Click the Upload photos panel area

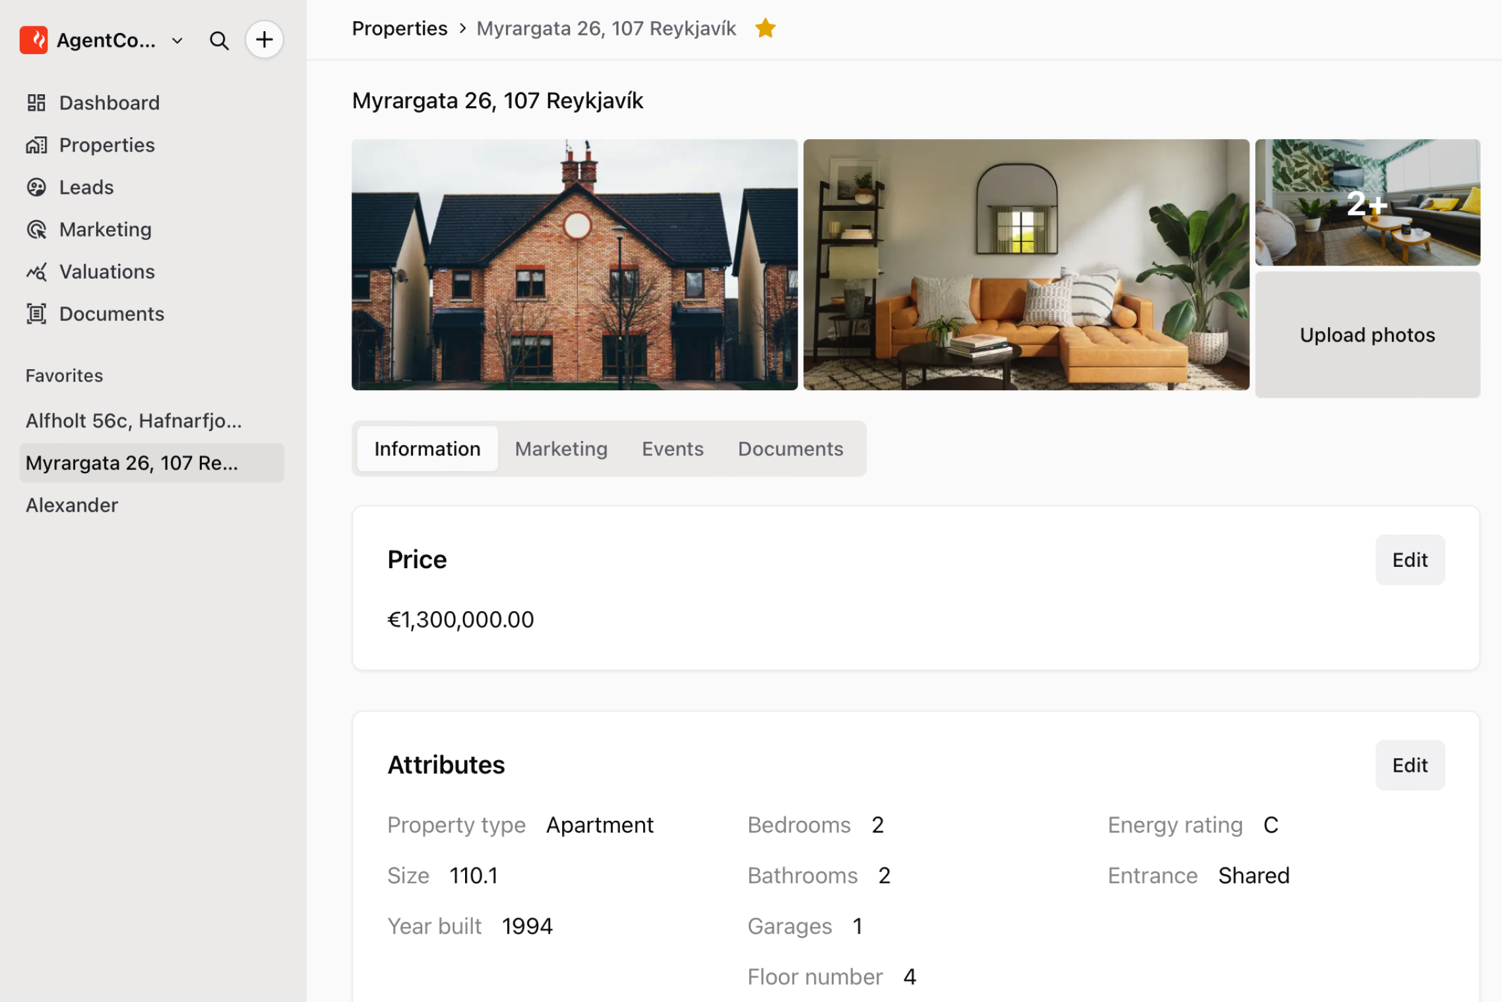coord(1367,334)
